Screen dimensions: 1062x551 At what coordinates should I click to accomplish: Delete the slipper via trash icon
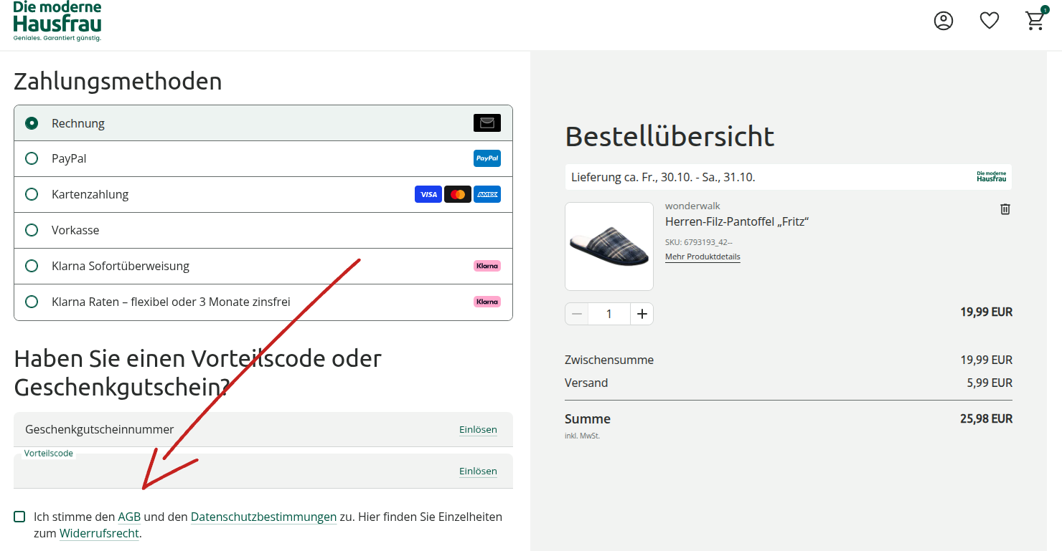pyautogui.click(x=1005, y=209)
